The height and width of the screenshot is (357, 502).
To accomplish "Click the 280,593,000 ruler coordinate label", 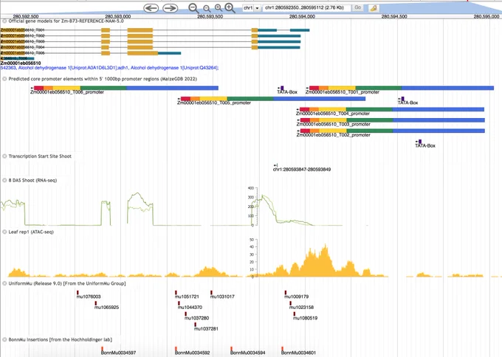I will (x=118, y=16).
